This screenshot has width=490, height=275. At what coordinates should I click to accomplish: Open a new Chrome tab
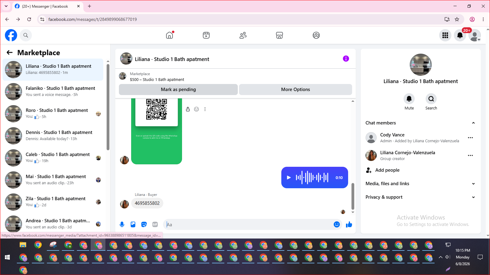tap(89, 6)
